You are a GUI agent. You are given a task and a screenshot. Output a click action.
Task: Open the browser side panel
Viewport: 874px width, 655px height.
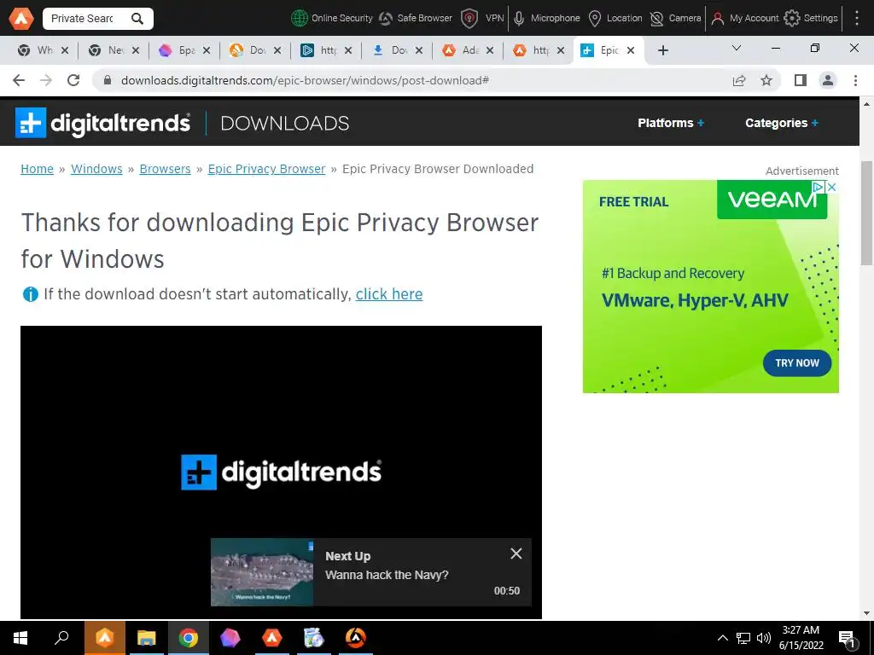click(801, 81)
